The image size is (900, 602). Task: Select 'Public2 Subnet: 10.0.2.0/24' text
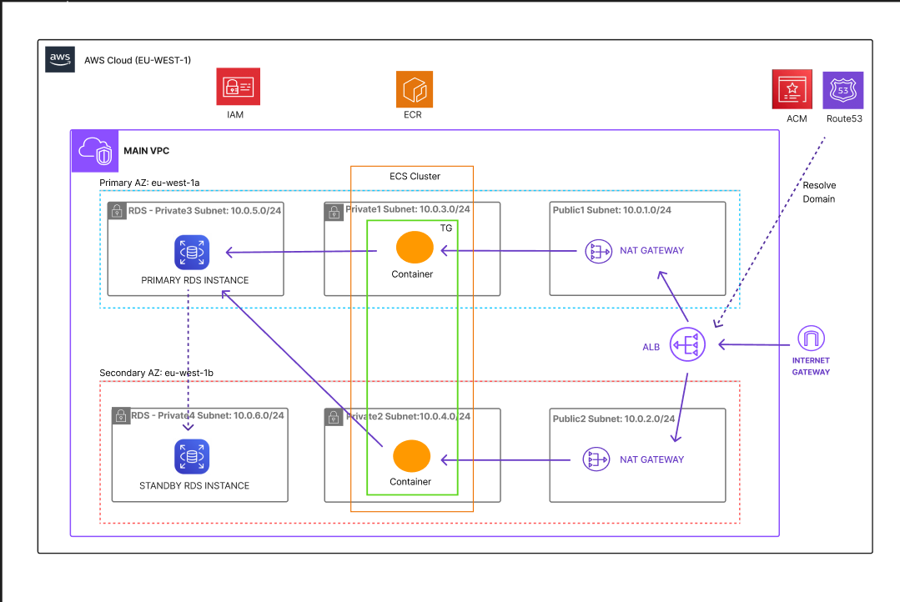[x=614, y=419]
